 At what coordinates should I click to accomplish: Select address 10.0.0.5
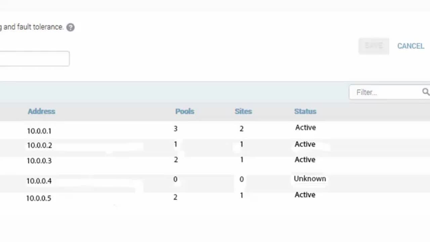click(x=39, y=198)
